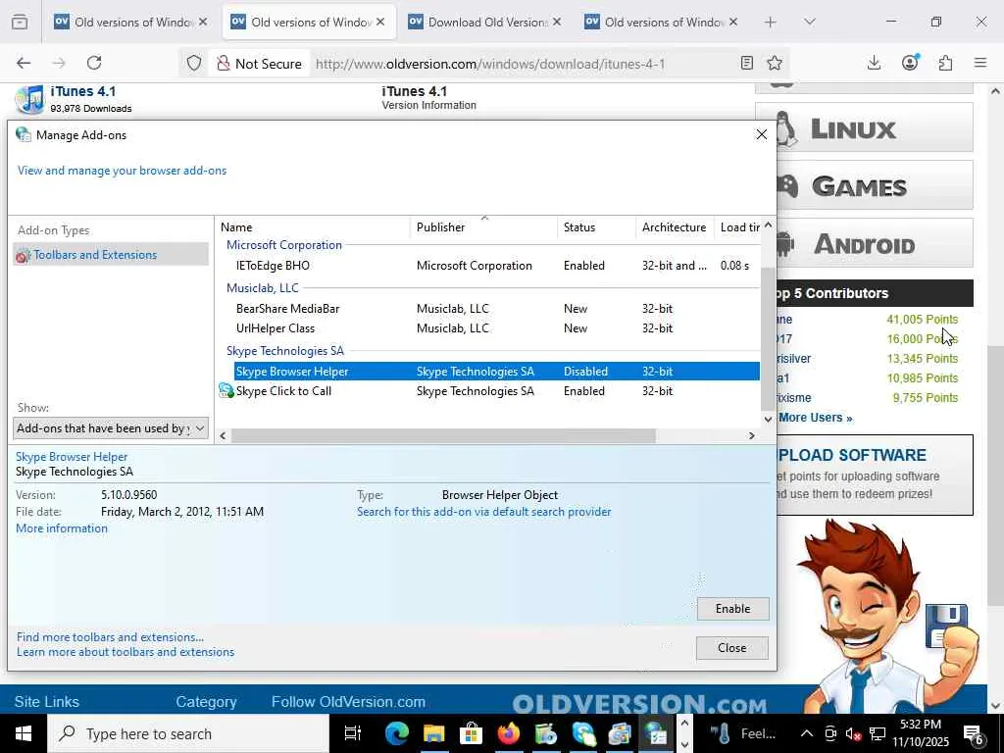Open the Firefox View icon left of tabs
The width and height of the screenshot is (1004, 753).
tap(20, 23)
